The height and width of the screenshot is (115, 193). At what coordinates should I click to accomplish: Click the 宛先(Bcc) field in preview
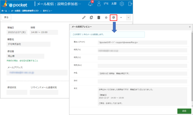pos(143,66)
